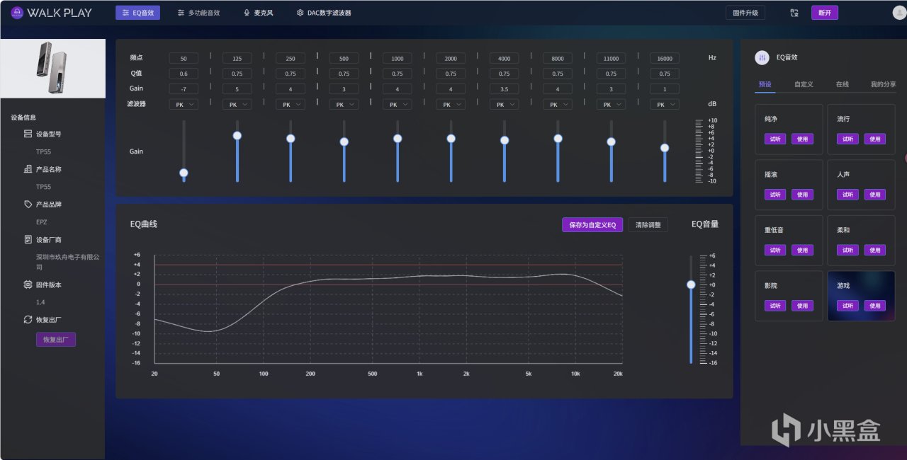Click the WALK PLAY logo icon

pyautogui.click(x=17, y=13)
